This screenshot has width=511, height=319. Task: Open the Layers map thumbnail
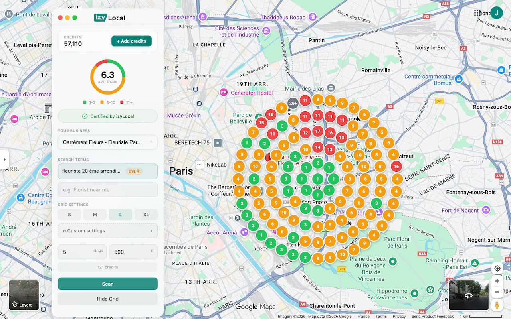click(x=24, y=295)
